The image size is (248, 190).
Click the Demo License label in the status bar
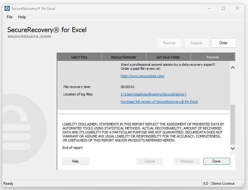tap(224, 183)
